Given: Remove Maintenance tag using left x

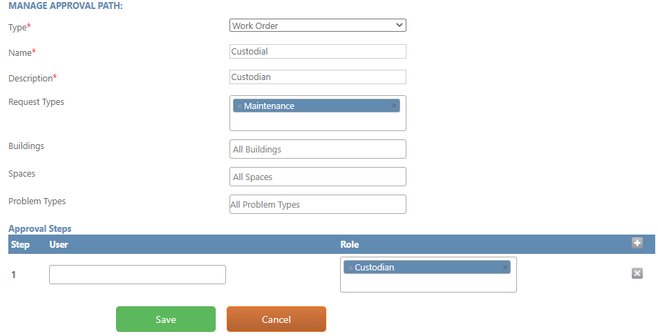Looking at the screenshot, I should coord(240,106).
